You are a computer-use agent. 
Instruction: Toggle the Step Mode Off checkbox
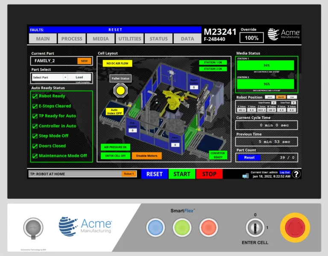click(x=35, y=136)
